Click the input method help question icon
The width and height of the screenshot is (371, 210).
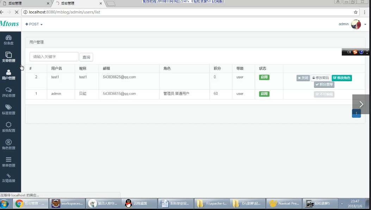pos(361,52)
